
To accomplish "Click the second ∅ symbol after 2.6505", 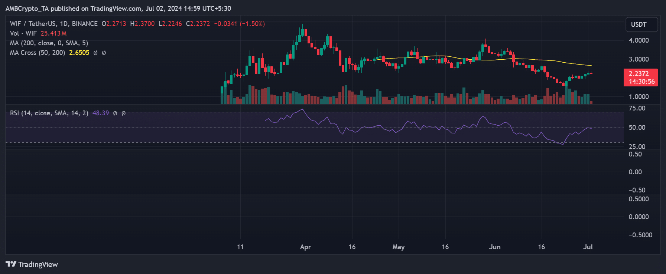I will [104, 53].
